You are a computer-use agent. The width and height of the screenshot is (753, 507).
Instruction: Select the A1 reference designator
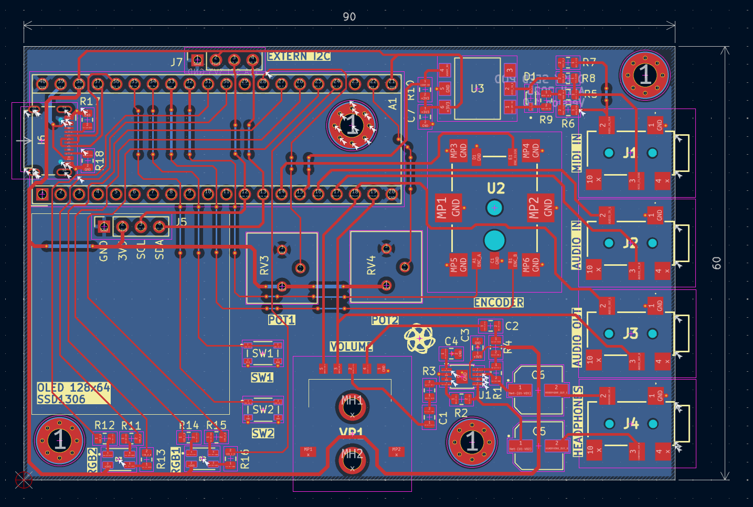(x=393, y=104)
